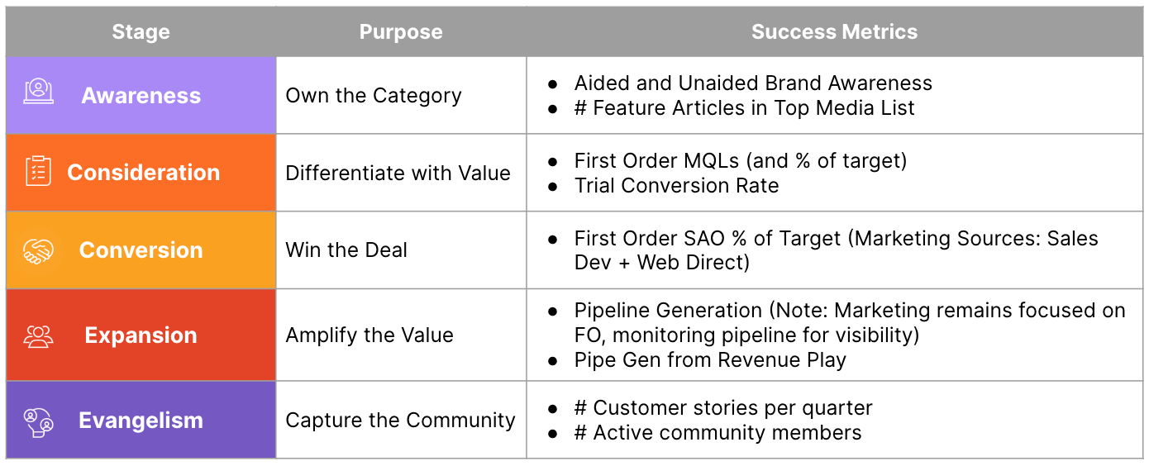Image resolution: width=1149 pixels, height=466 pixels.
Task: Click the Consideration checklist clipboard icon
Action: pos(38,171)
